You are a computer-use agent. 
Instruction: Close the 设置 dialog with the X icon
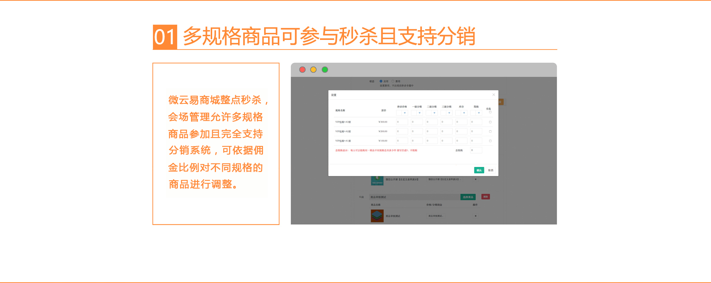pyautogui.click(x=493, y=95)
